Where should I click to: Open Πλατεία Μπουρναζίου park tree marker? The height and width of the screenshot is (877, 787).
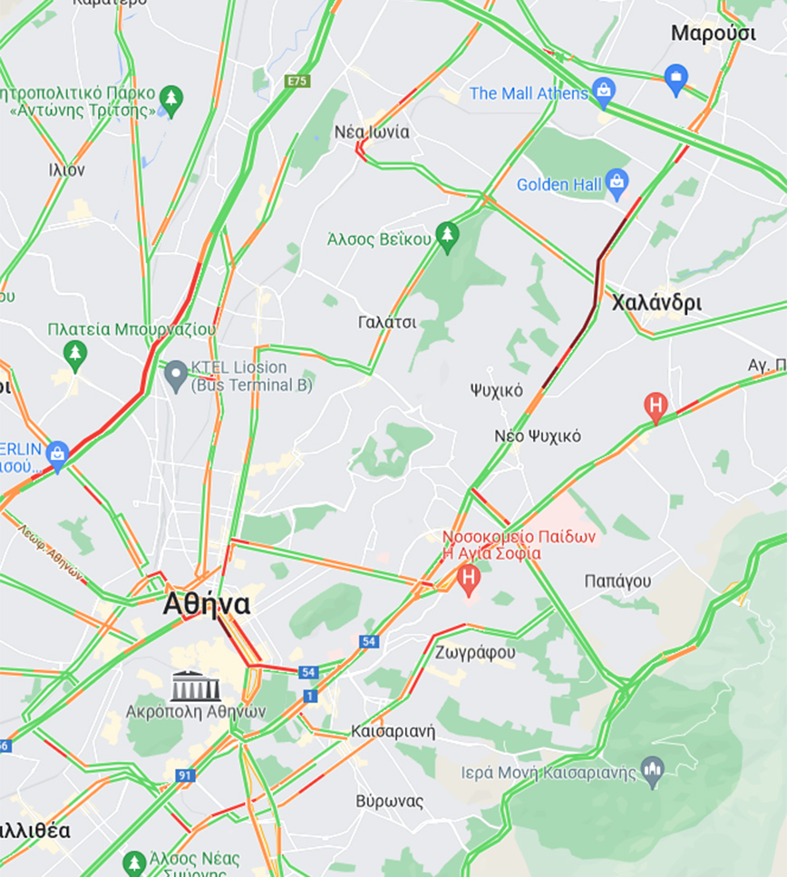pos(75,356)
